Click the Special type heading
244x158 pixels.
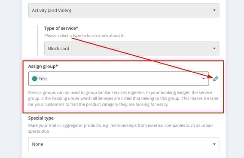(41, 118)
